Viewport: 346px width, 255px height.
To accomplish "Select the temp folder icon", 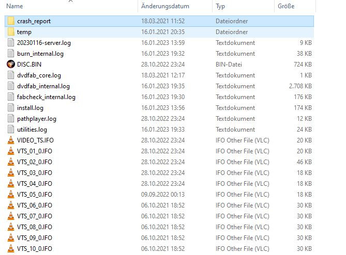I will coord(11,32).
